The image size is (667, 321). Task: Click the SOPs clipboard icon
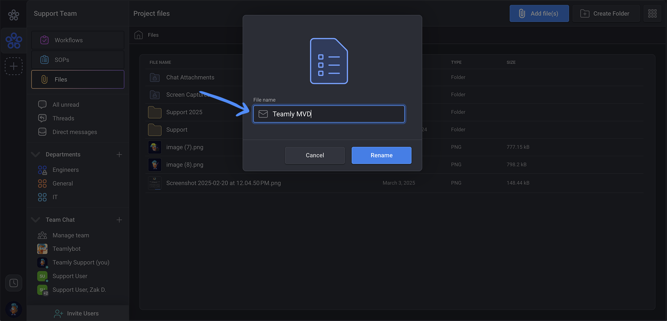[x=44, y=60]
